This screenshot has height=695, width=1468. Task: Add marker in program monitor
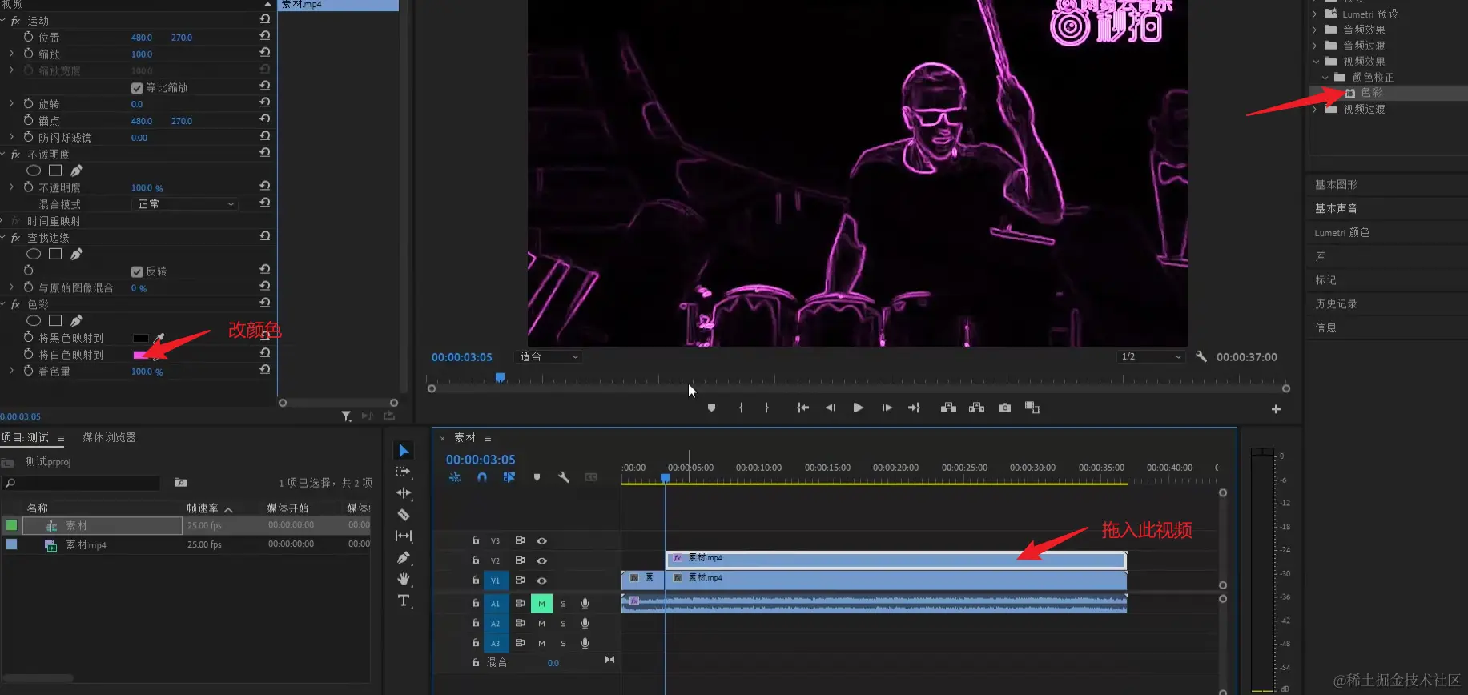(x=711, y=408)
